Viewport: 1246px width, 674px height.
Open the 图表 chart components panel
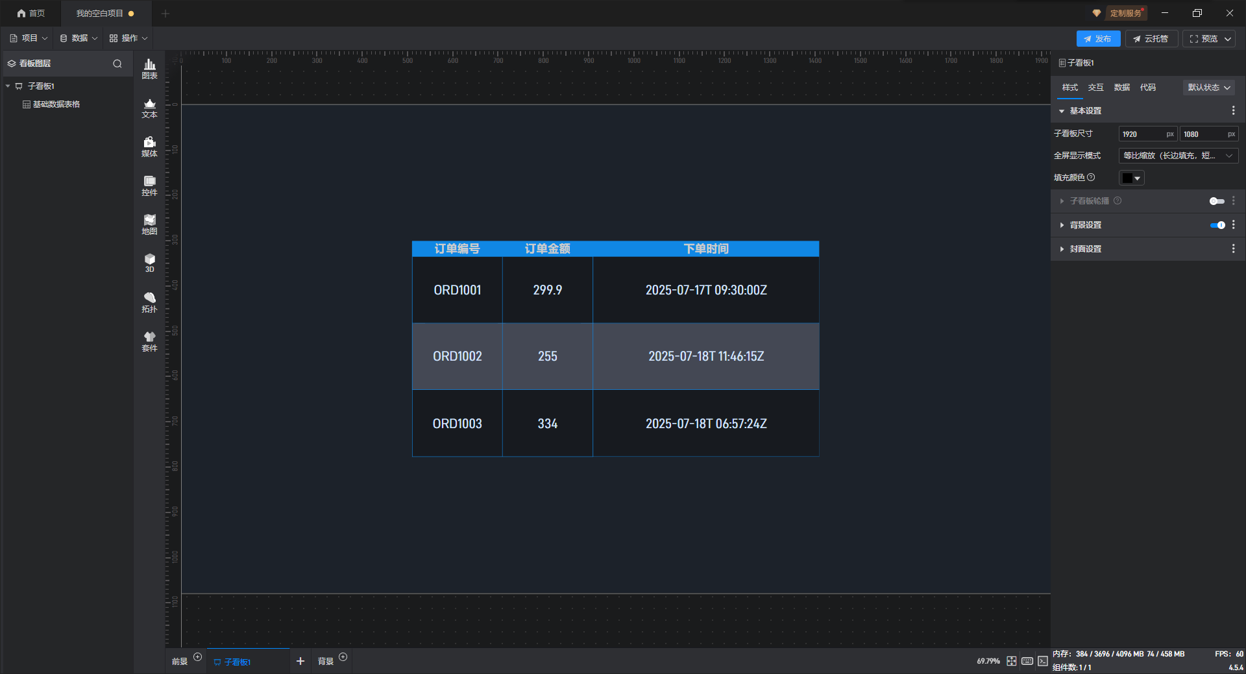149,68
